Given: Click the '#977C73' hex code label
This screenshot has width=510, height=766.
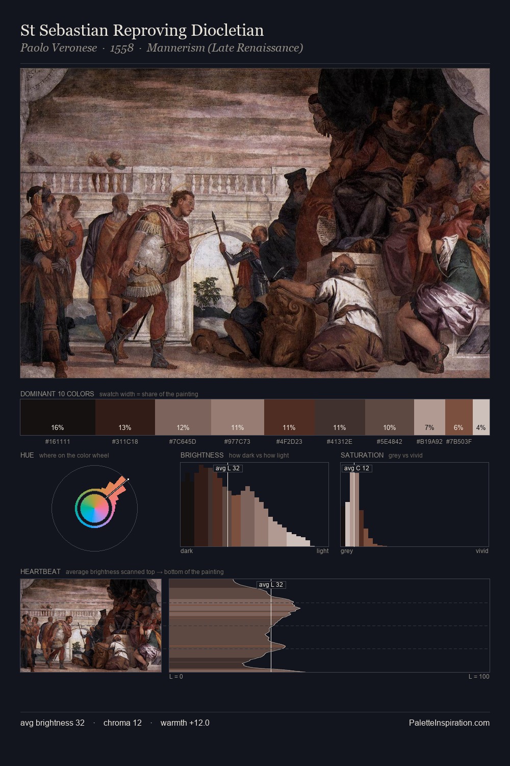Looking at the screenshot, I should click(x=237, y=442).
